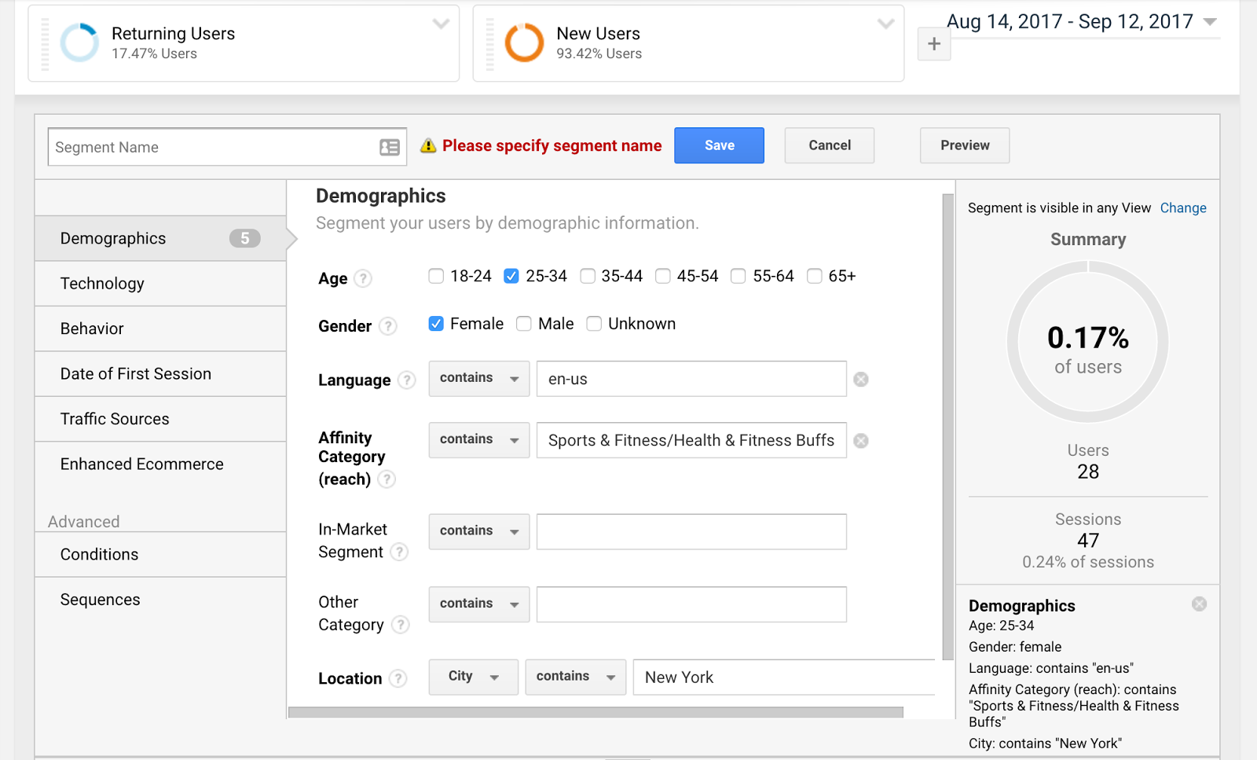This screenshot has width=1257, height=760.
Task: Click into the Segment Name field
Action: pos(227,147)
